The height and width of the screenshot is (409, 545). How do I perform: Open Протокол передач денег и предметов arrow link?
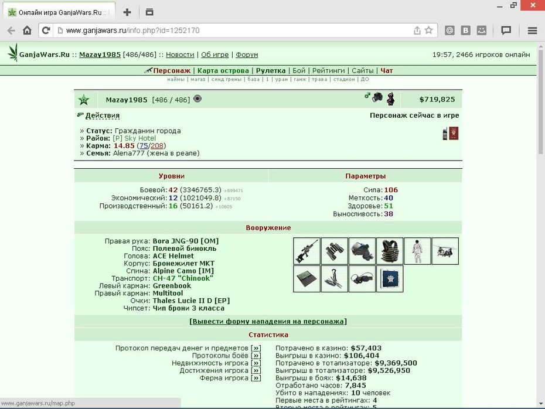coord(256,348)
